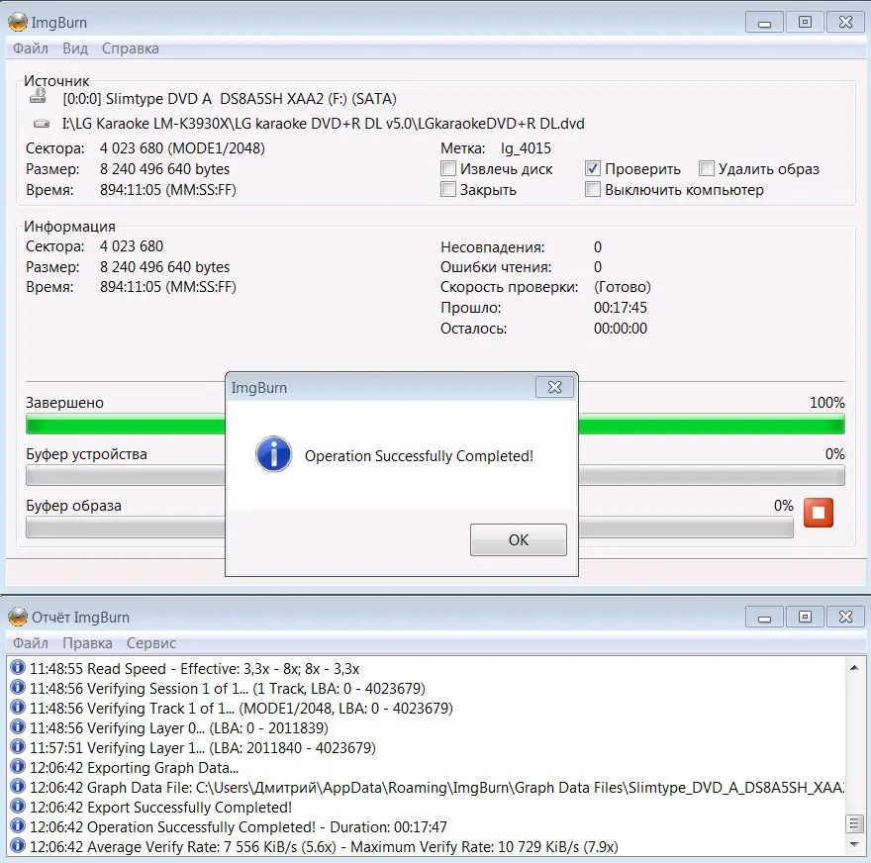Click OK in the completion dialog
Screen dimensions: 871x863
point(519,539)
